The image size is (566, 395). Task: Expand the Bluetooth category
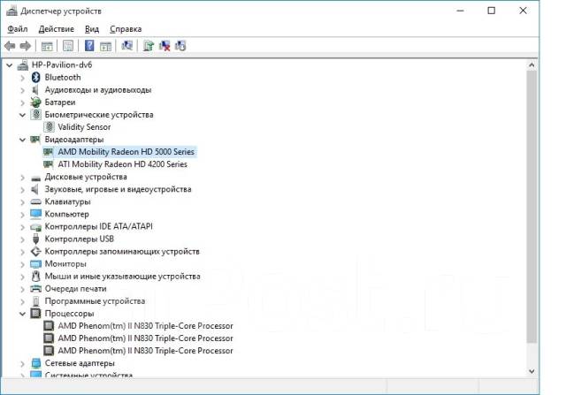click(x=22, y=78)
